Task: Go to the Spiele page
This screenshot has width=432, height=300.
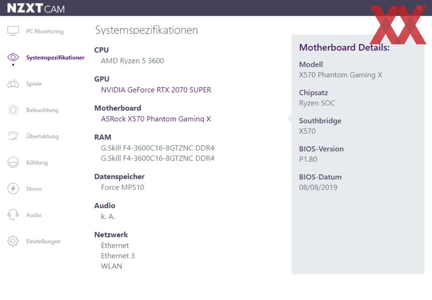Action: pos(34,84)
